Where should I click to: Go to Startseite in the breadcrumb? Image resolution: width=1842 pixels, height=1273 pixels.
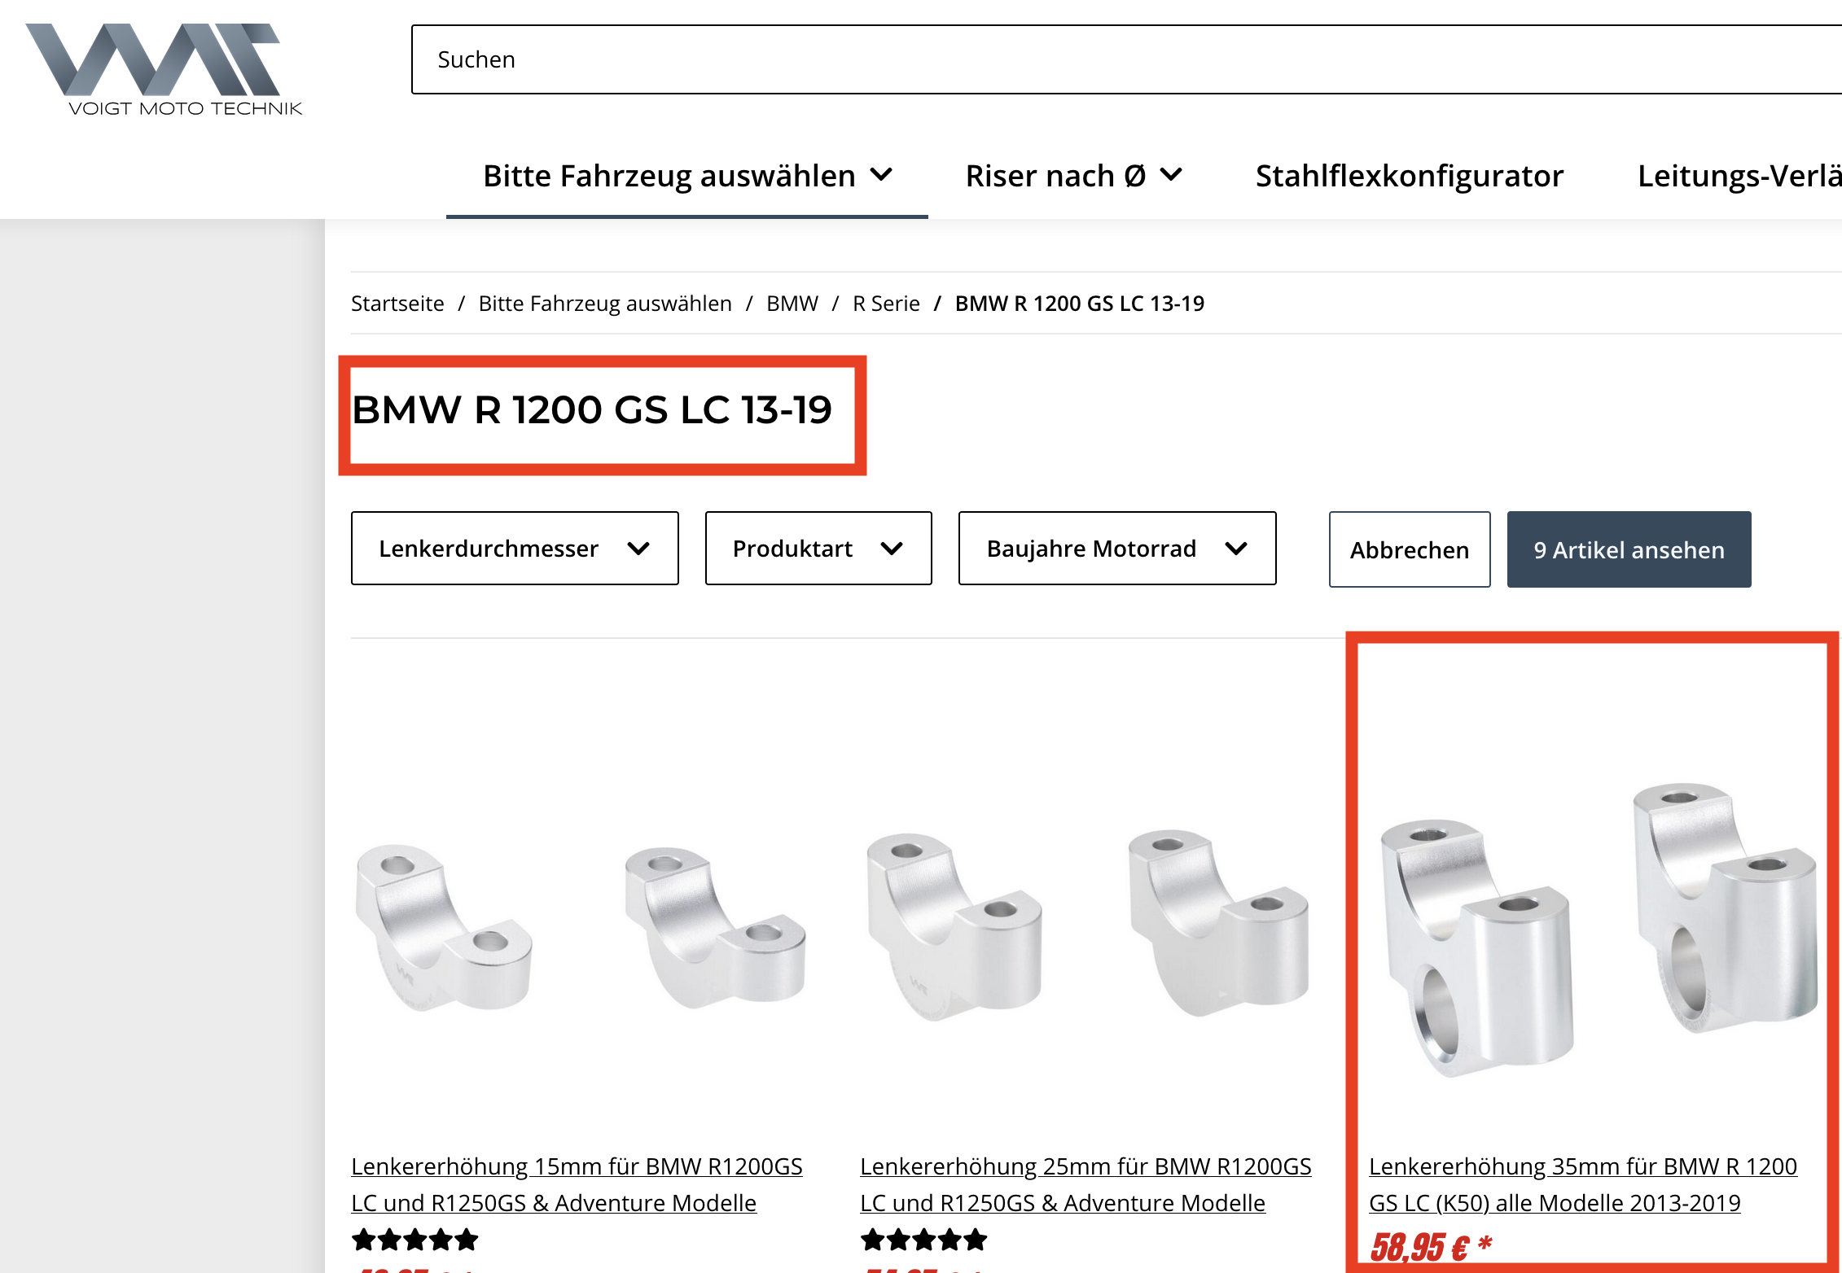(x=397, y=303)
